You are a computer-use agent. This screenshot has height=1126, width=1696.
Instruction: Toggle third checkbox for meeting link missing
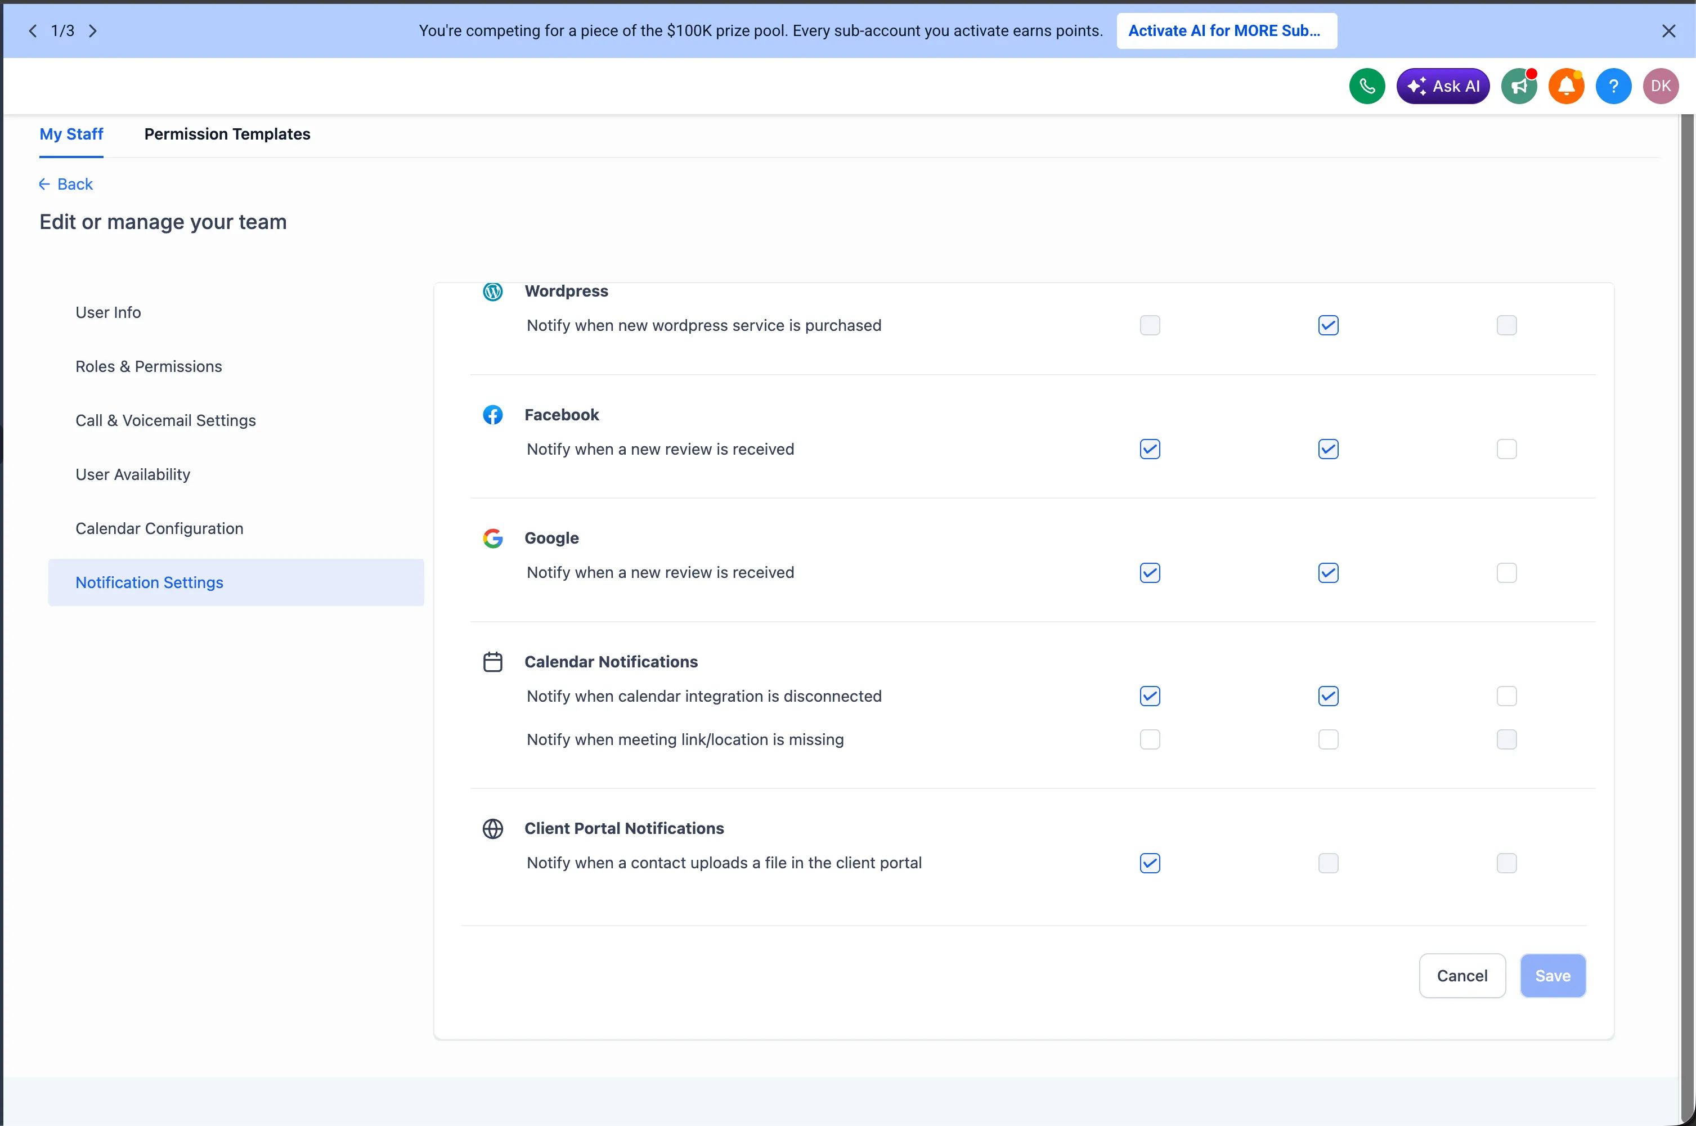tap(1506, 739)
